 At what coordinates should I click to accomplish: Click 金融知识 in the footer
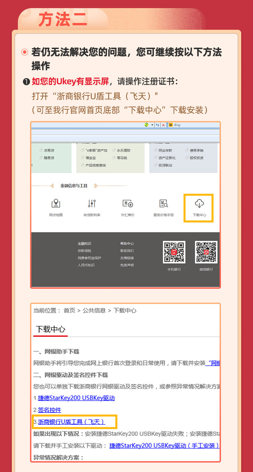point(84,243)
